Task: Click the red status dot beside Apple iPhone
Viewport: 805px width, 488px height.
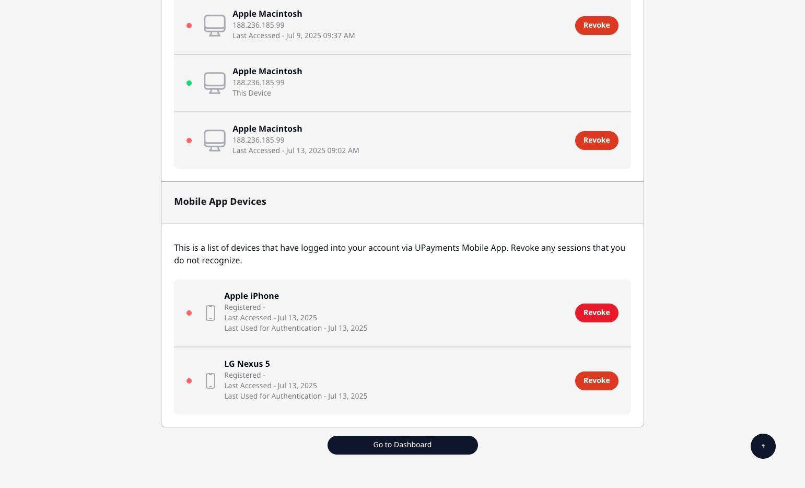Action: click(189, 313)
